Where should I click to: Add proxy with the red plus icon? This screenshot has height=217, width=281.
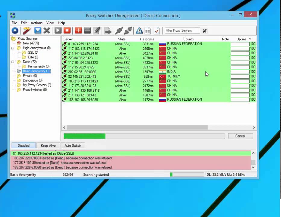78,30
